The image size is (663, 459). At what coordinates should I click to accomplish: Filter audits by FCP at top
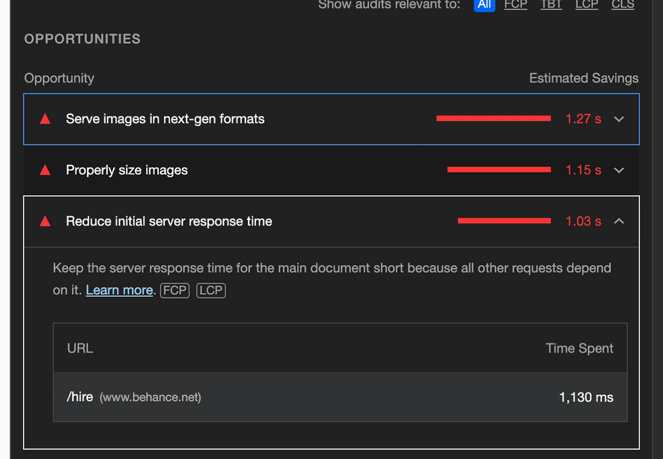pos(515,5)
